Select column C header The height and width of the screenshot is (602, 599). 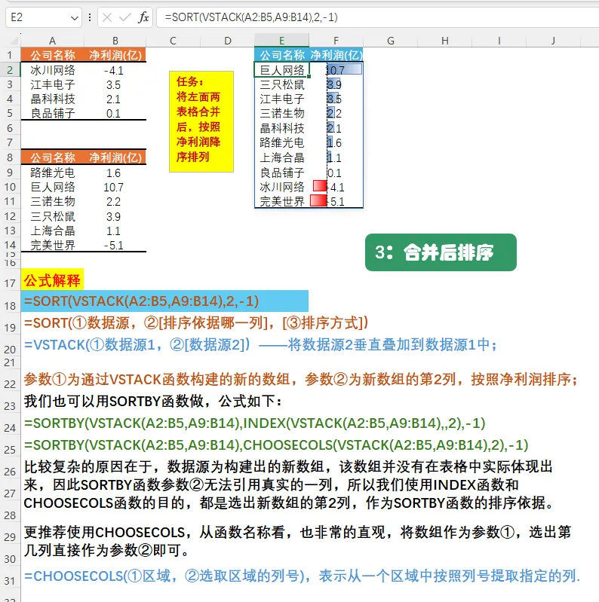click(x=173, y=41)
